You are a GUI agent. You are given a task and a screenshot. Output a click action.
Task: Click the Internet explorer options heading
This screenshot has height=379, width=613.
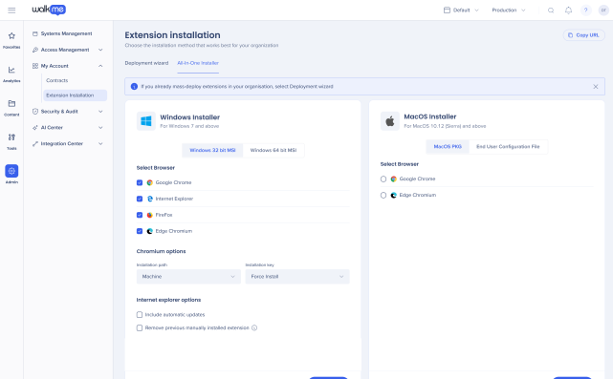click(x=168, y=300)
